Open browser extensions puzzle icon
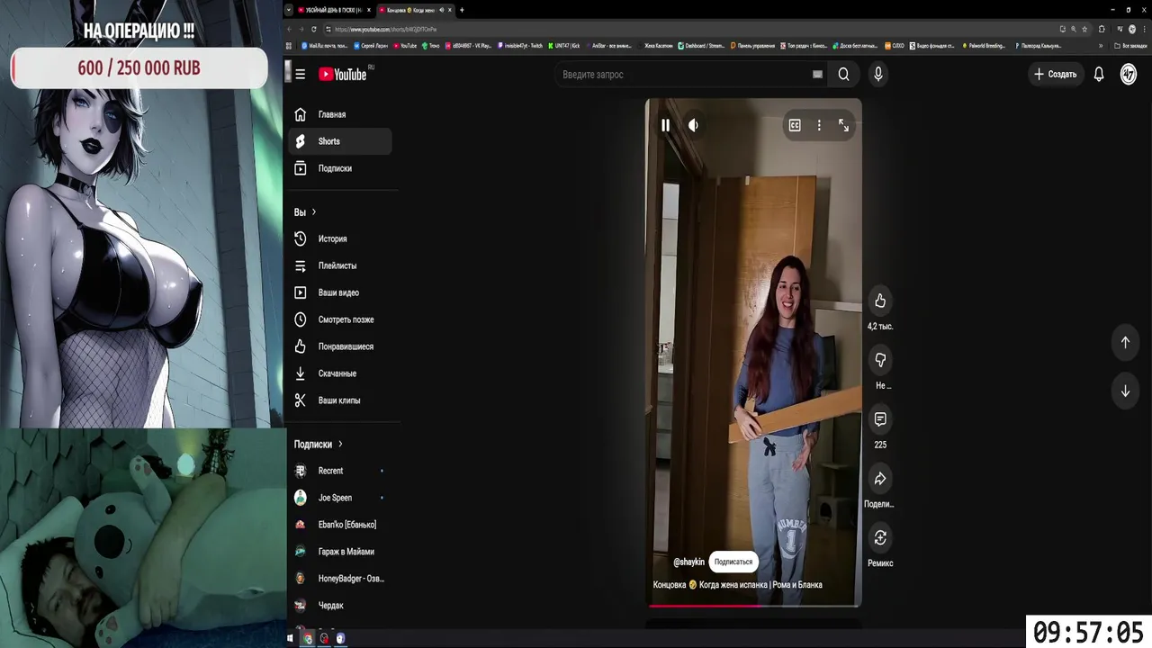The width and height of the screenshot is (1152, 648). click(x=1102, y=29)
